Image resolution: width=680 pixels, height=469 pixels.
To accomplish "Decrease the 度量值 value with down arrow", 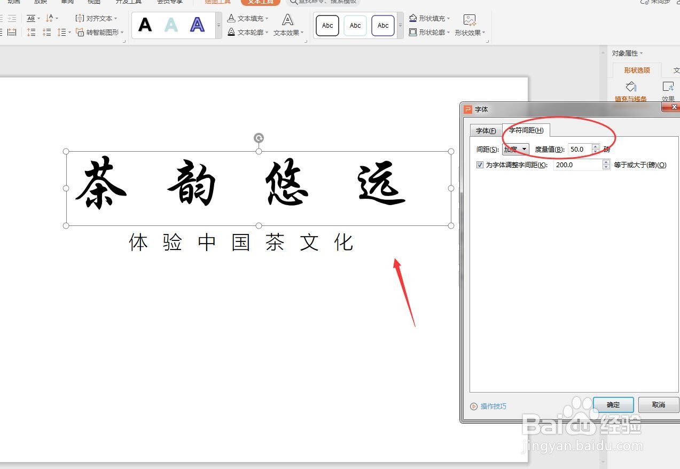I will tap(596, 152).
